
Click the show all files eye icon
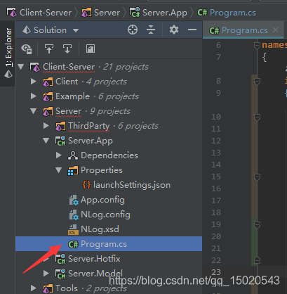tap(26, 49)
